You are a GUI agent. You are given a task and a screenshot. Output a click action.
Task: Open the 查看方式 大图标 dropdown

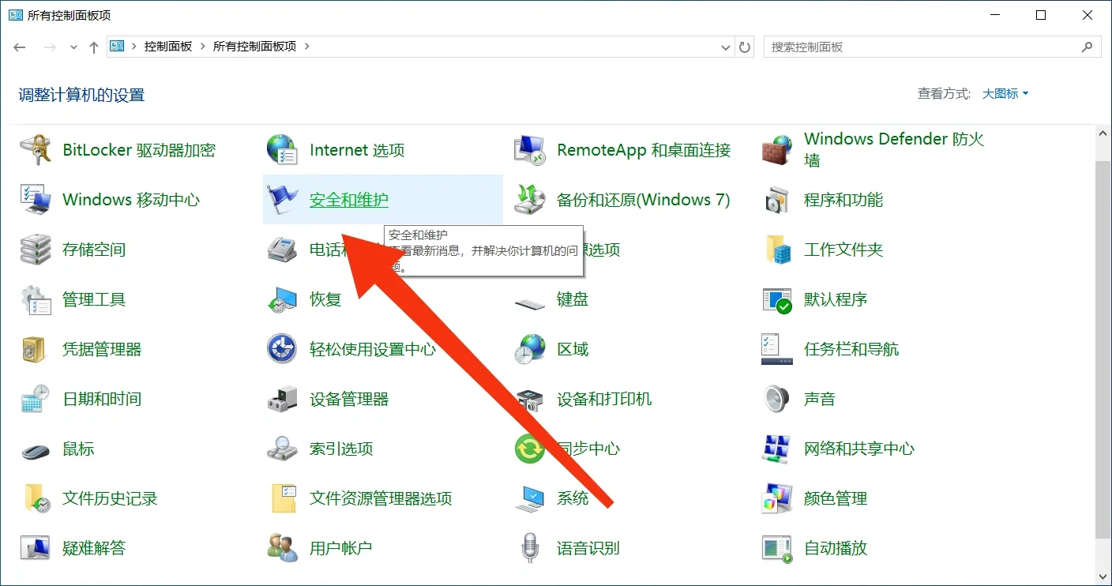(x=1005, y=93)
